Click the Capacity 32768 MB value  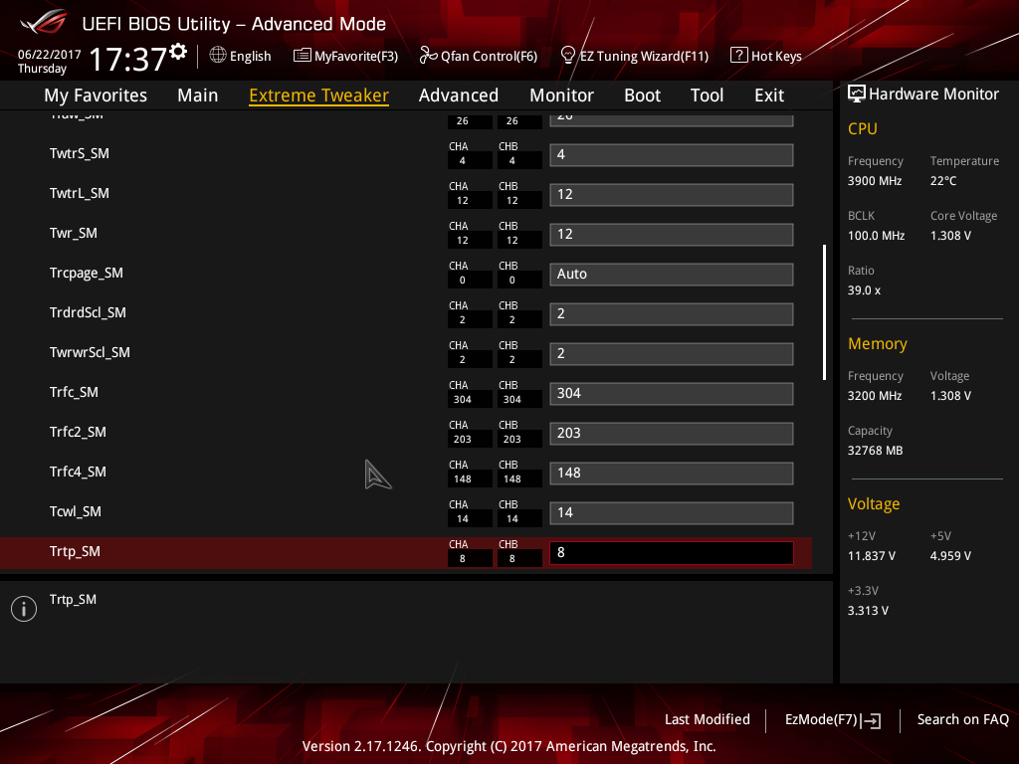click(876, 451)
